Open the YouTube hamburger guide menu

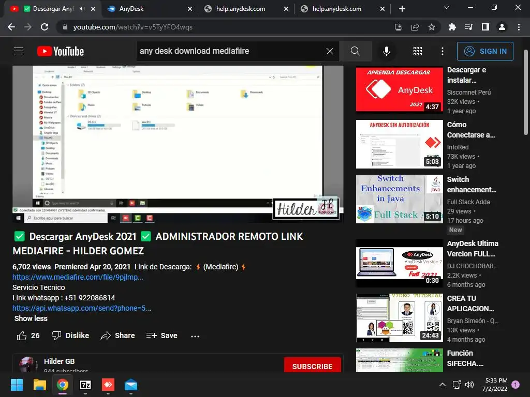tap(19, 51)
